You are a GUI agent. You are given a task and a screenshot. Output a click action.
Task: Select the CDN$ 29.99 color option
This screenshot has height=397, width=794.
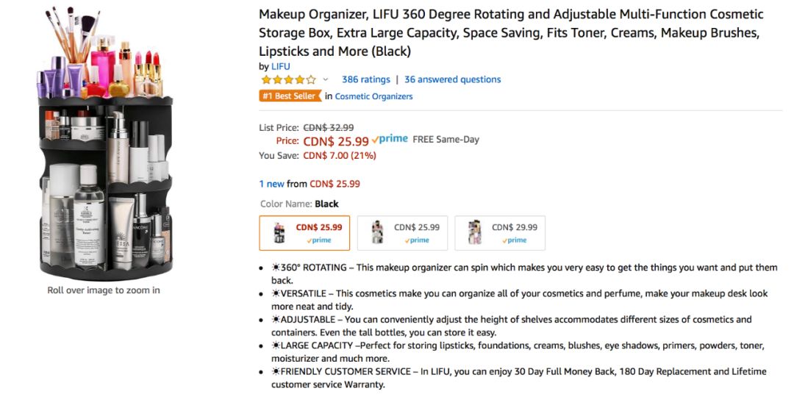tap(500, 233)
